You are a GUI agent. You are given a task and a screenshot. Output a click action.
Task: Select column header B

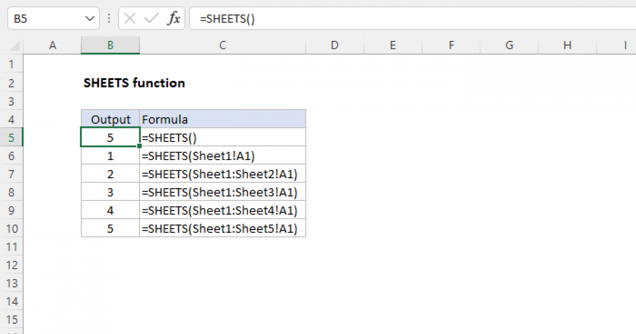tap(110, 45)
